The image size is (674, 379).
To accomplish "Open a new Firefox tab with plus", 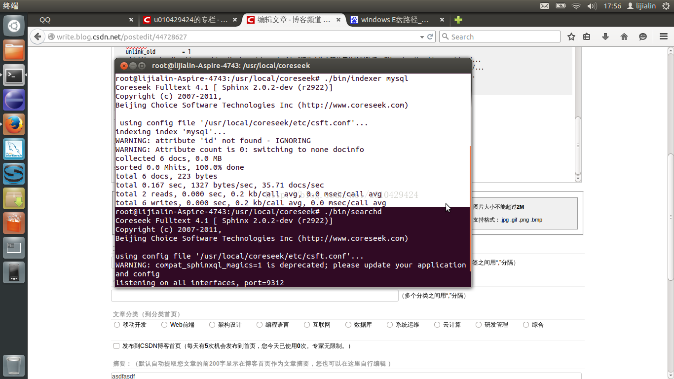I will click(458, 20).
